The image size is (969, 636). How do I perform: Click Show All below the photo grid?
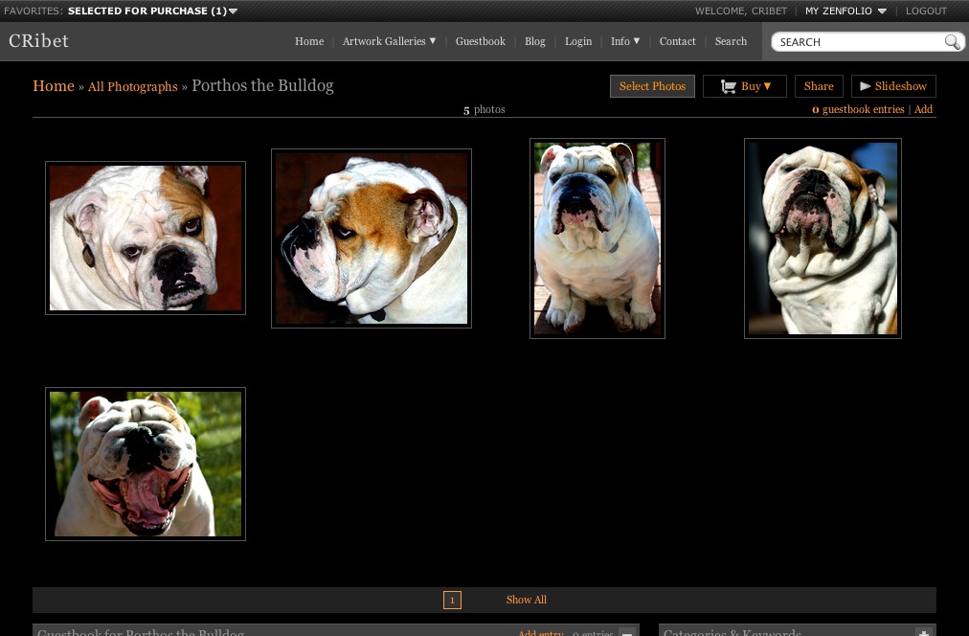point(526,600)
